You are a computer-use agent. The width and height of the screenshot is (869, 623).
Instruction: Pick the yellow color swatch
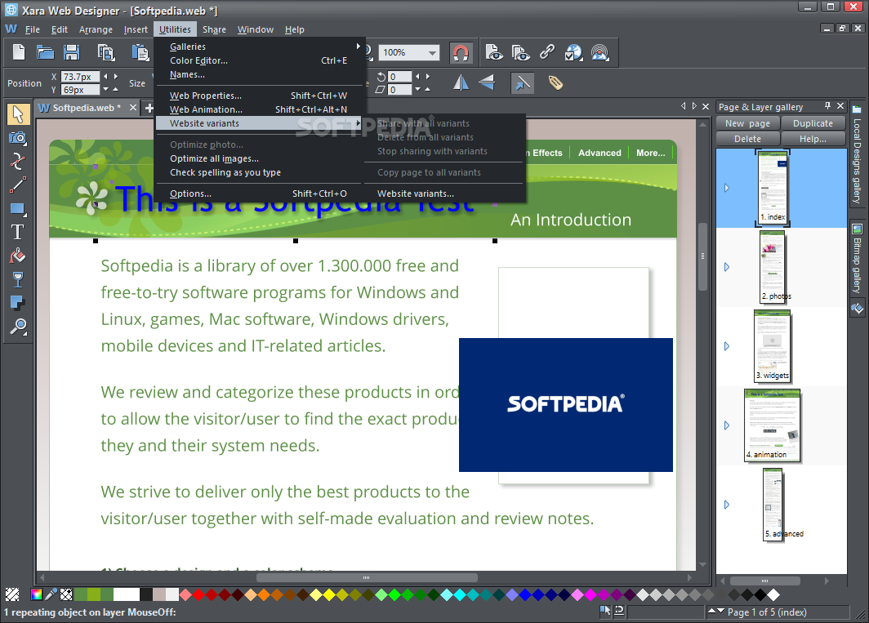click(329, 594)
